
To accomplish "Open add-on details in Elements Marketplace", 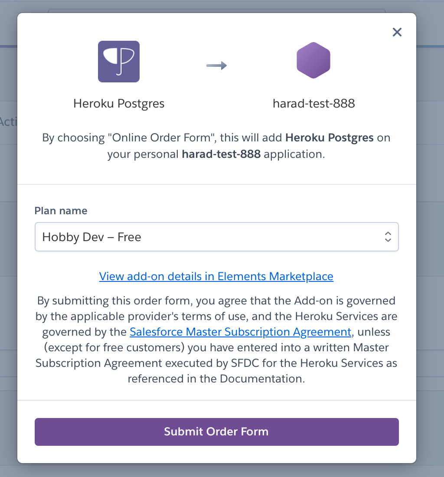I will (216, 276).
